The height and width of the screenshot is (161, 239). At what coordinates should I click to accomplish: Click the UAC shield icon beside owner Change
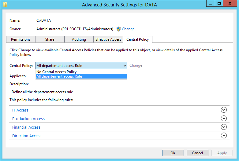pos(119,29)
